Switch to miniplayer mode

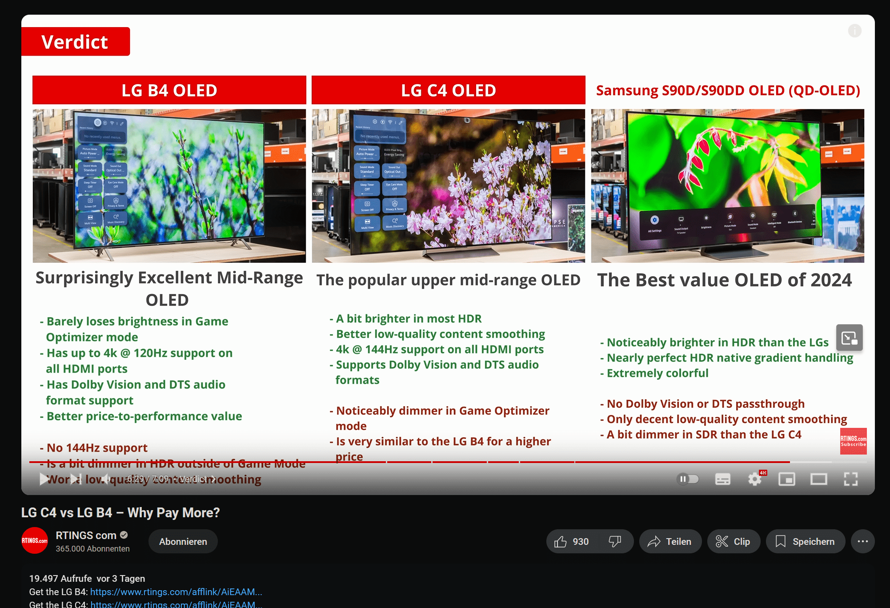(787, 479)
